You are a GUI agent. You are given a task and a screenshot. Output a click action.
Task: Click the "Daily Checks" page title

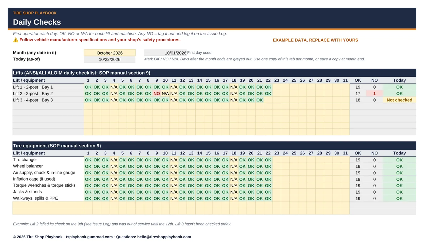click(37, 22)
